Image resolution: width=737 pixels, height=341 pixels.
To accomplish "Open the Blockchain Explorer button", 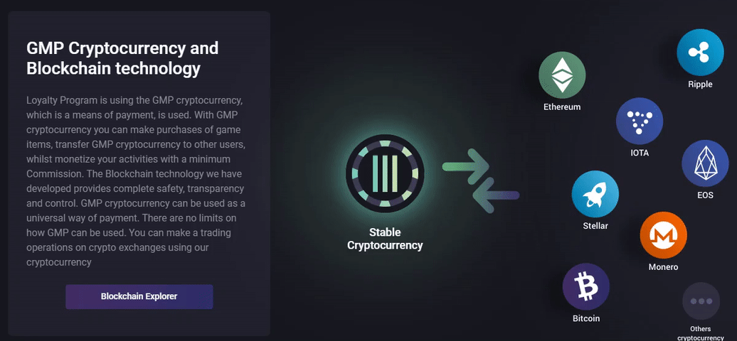I will point(139,296).
